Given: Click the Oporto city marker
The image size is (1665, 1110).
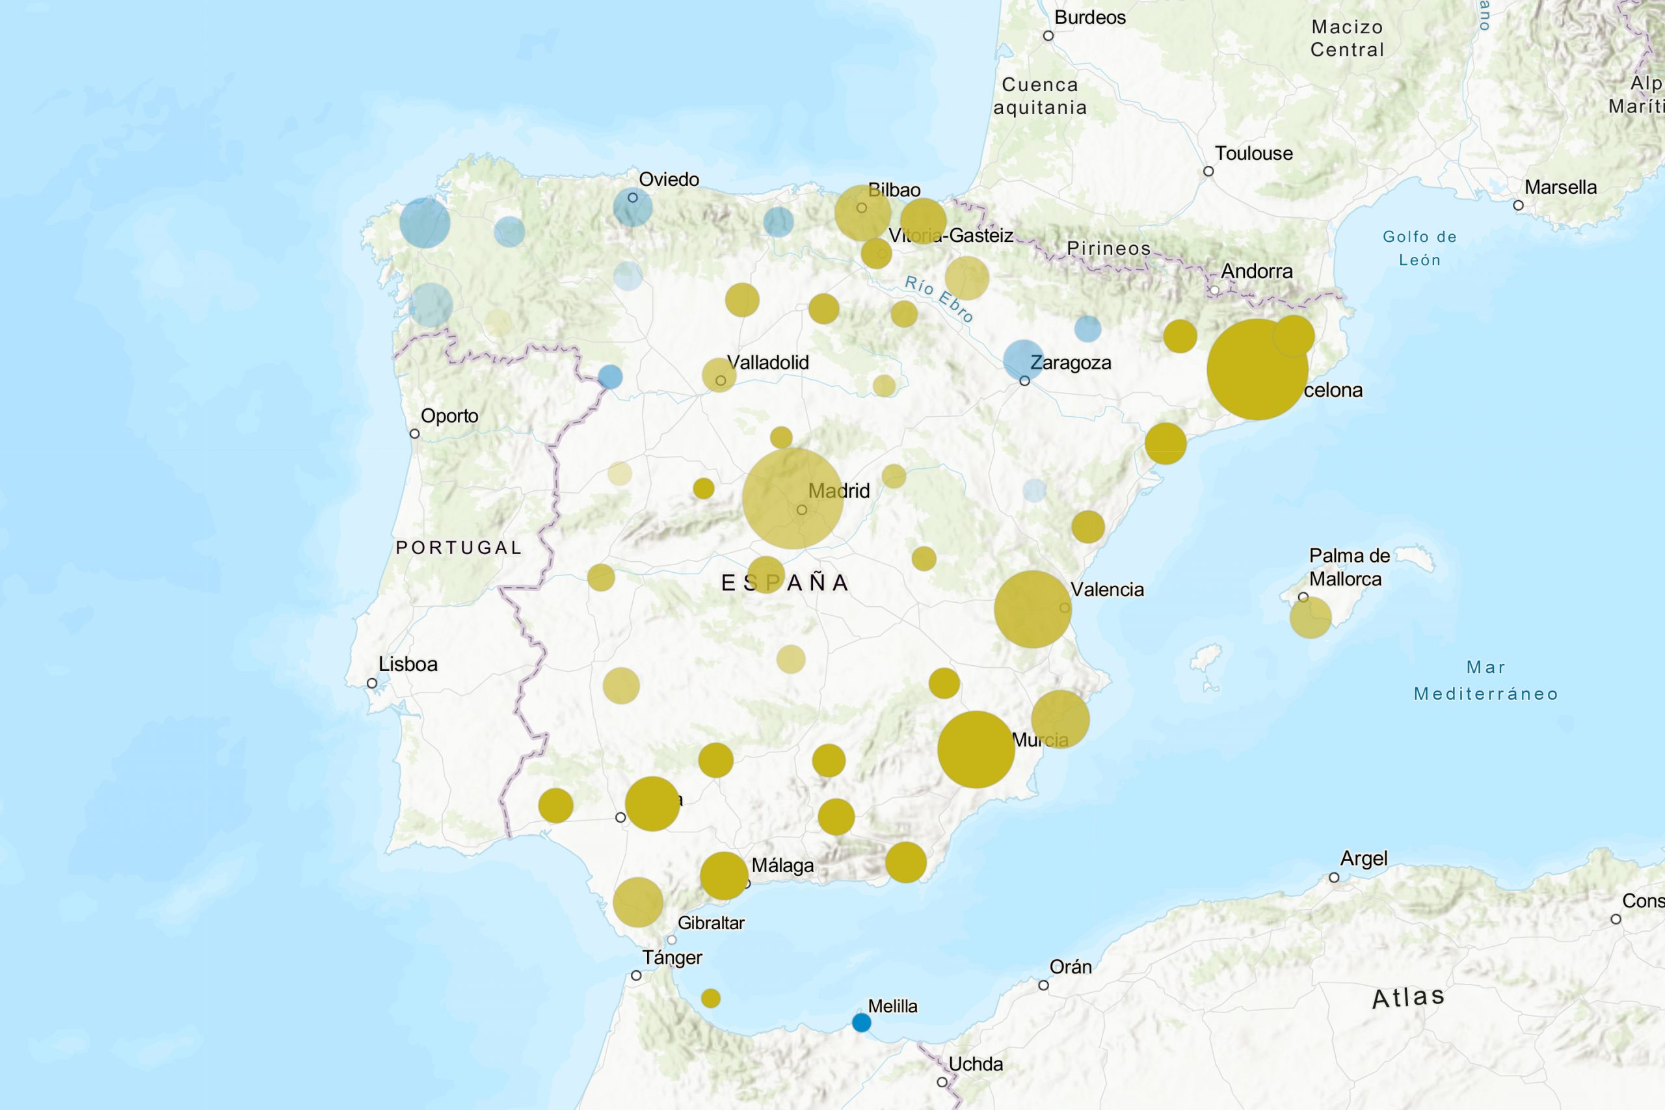Looking at the screenshot, I should (415, 434).
